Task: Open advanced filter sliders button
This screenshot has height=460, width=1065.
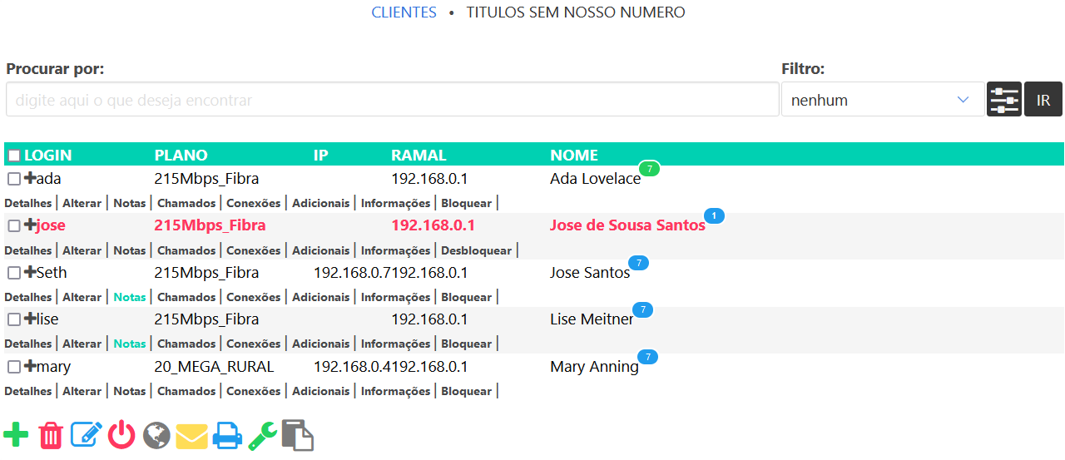Action: pyautogui.click(x=1003, y=100)
